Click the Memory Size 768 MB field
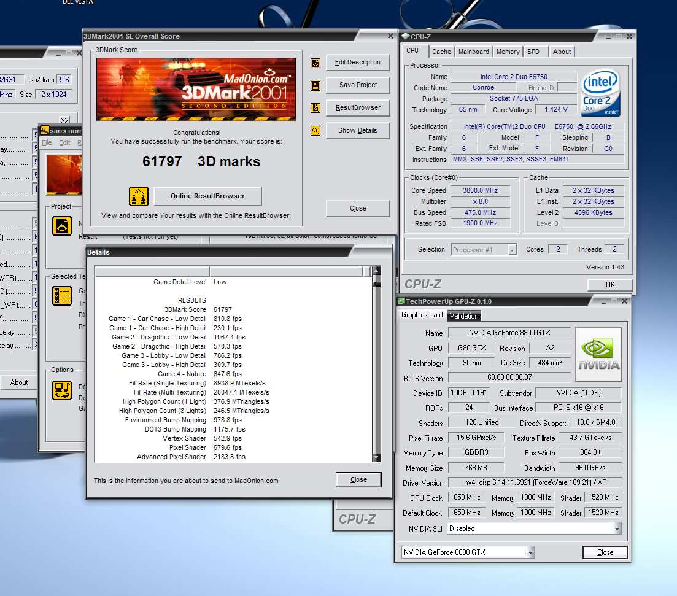This screenshot has height=596, width=677. pyautogui.click(x=476, y=468)
